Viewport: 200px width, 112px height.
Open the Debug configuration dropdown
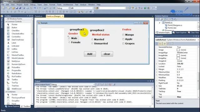click(x=68, y=8)
